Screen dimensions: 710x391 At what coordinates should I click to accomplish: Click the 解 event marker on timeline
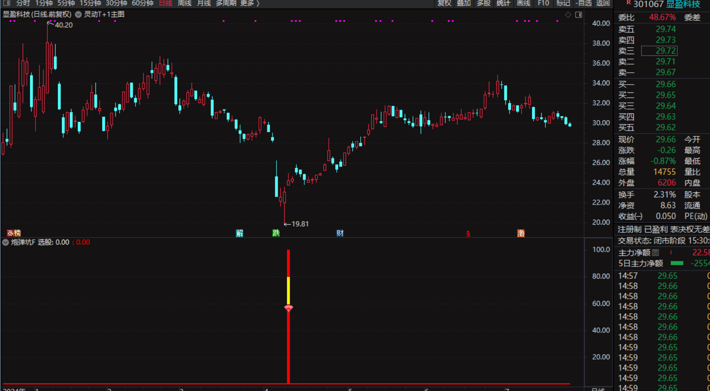[240, 233]
